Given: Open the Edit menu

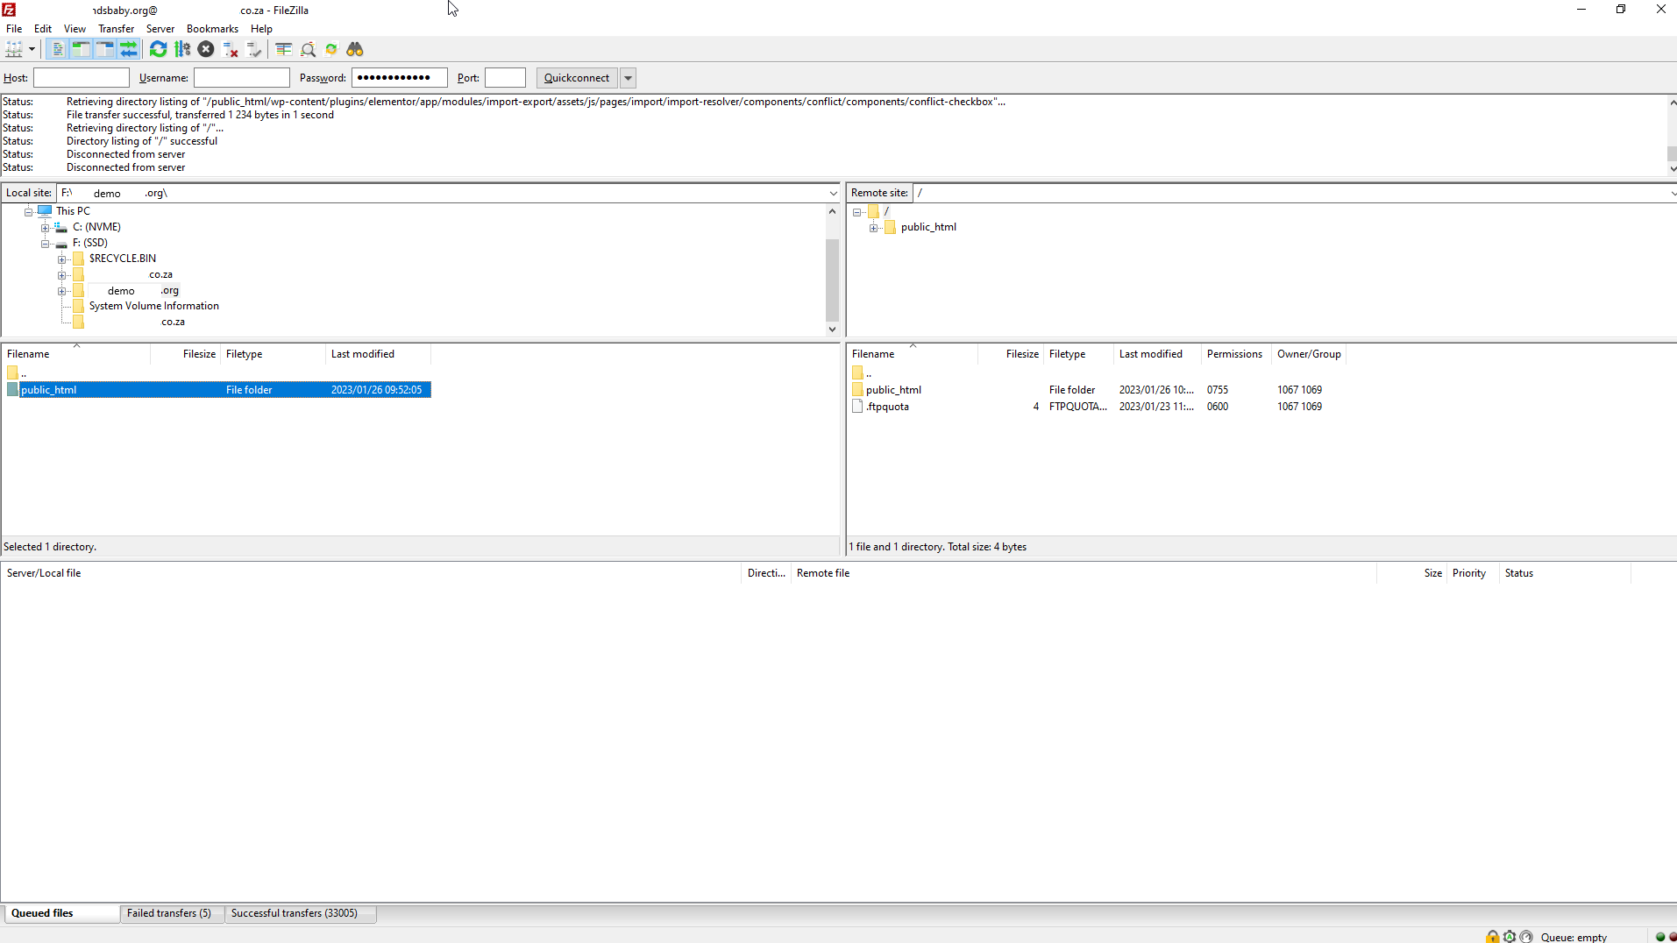Looking at the screenshot, I should point(43,29).
